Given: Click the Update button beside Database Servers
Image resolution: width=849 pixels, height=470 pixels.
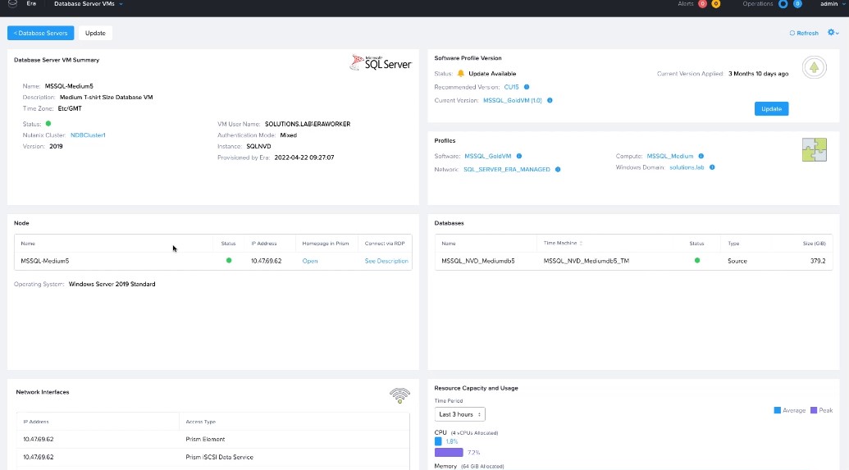Looking at the screenshot, I should [x=95, y=33].
